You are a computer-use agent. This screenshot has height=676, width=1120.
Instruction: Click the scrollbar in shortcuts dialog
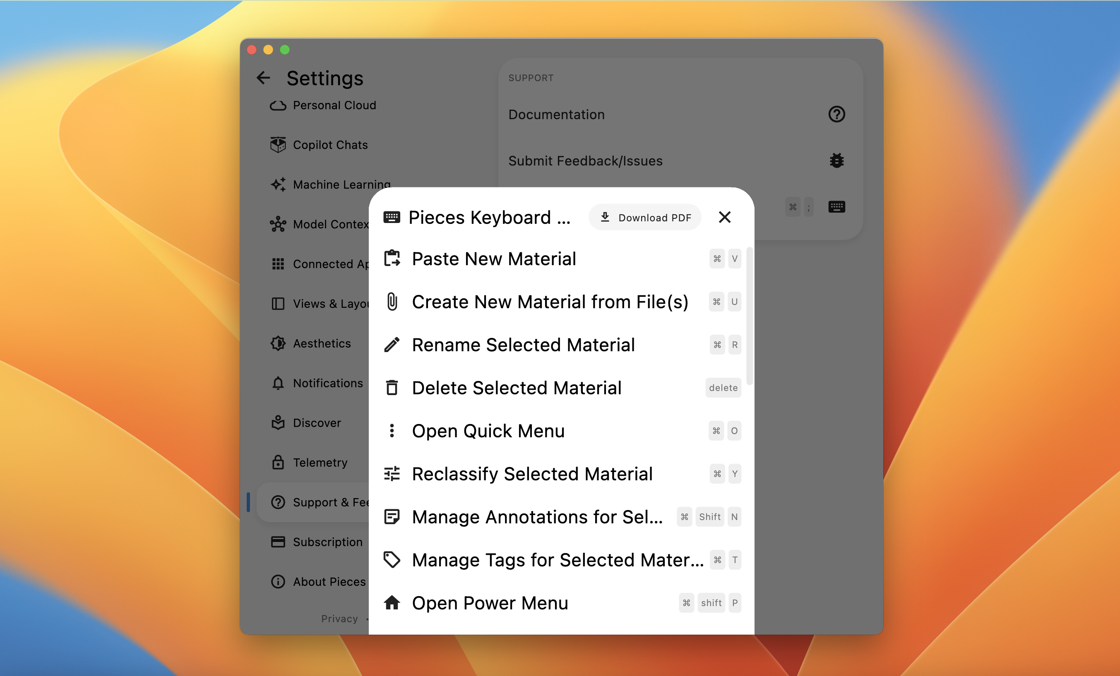click(749, 316)
